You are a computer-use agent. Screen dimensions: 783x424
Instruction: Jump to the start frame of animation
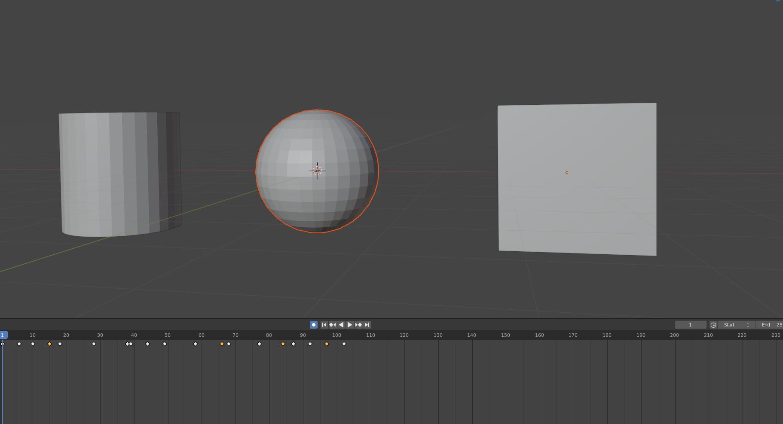point(324,325)
